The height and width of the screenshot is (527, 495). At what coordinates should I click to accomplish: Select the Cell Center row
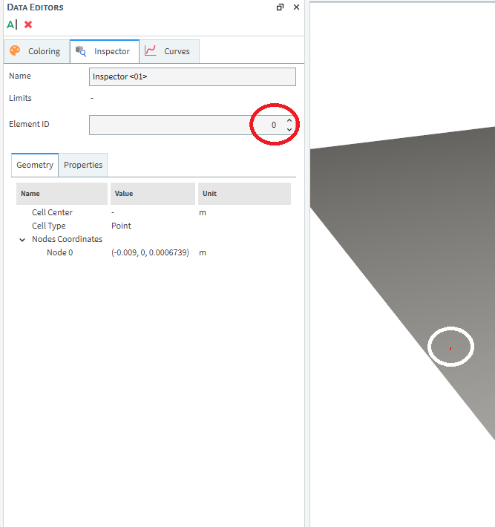point(154,212)
